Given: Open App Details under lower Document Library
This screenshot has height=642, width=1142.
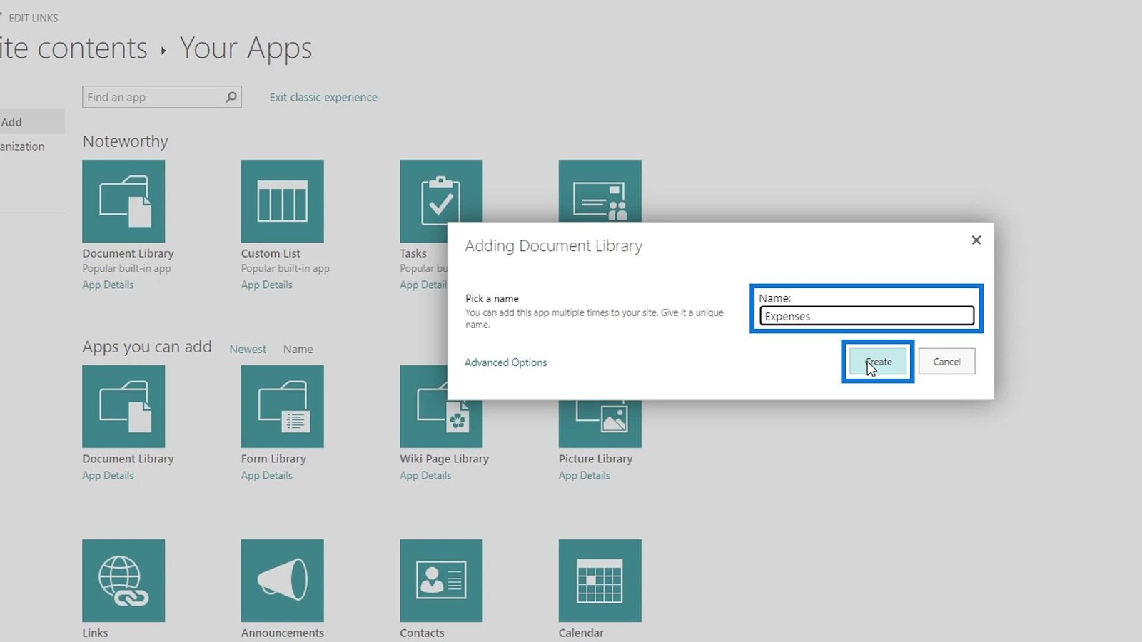Looking at the screenshot, I should 108,476.
